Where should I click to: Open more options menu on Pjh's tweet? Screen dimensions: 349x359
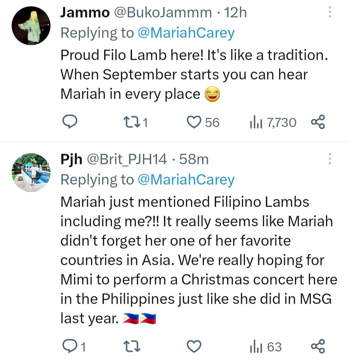pyautogui.click(x=330, y=158)
